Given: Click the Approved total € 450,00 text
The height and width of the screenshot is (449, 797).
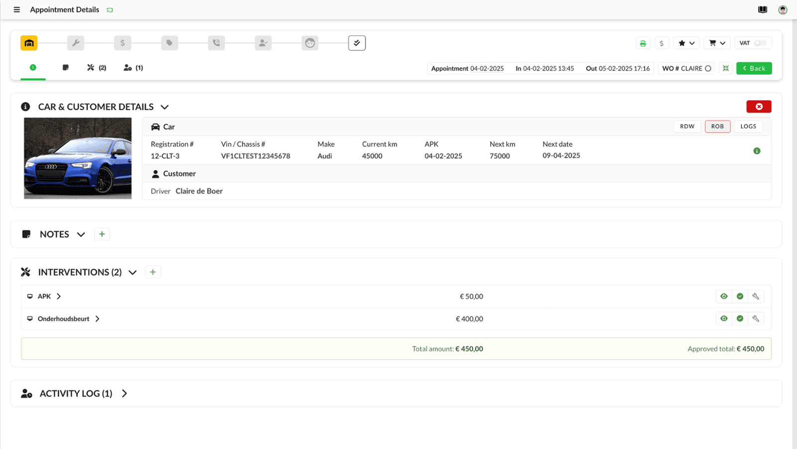Looking at the screenshot, I should click(x=726, y=349).
